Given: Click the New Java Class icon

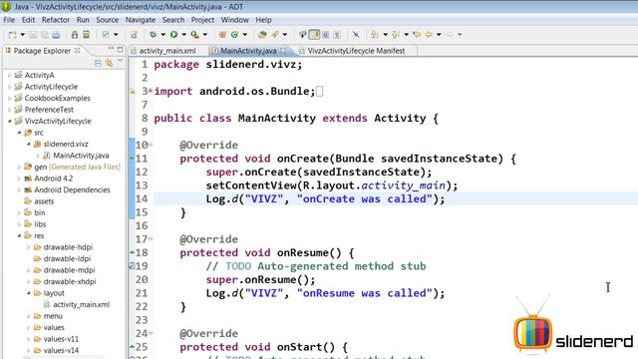Looking at the screenshot, I should 234,35.
